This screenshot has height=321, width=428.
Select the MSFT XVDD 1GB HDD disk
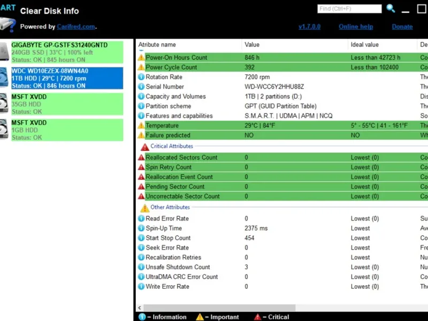pyautogui.click(x=67, y=130)
